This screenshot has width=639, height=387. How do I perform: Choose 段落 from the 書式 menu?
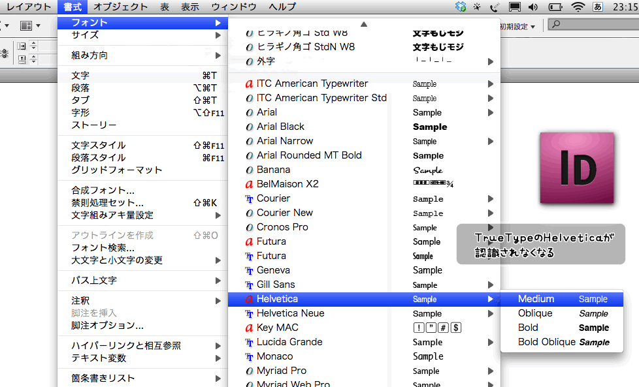coord(142,88)
